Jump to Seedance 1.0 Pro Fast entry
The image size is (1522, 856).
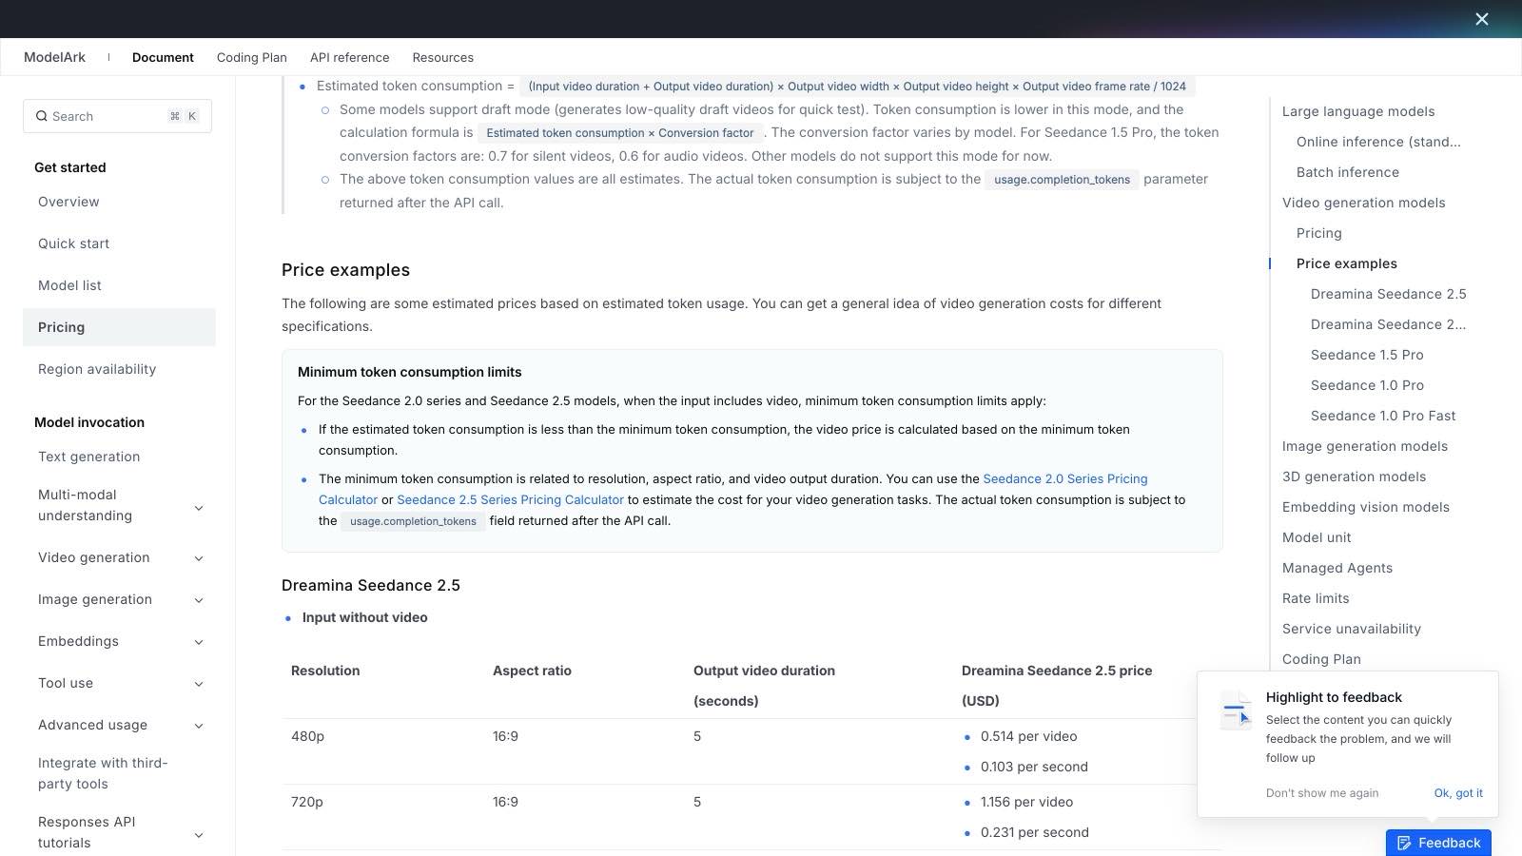coord(1383,416)
